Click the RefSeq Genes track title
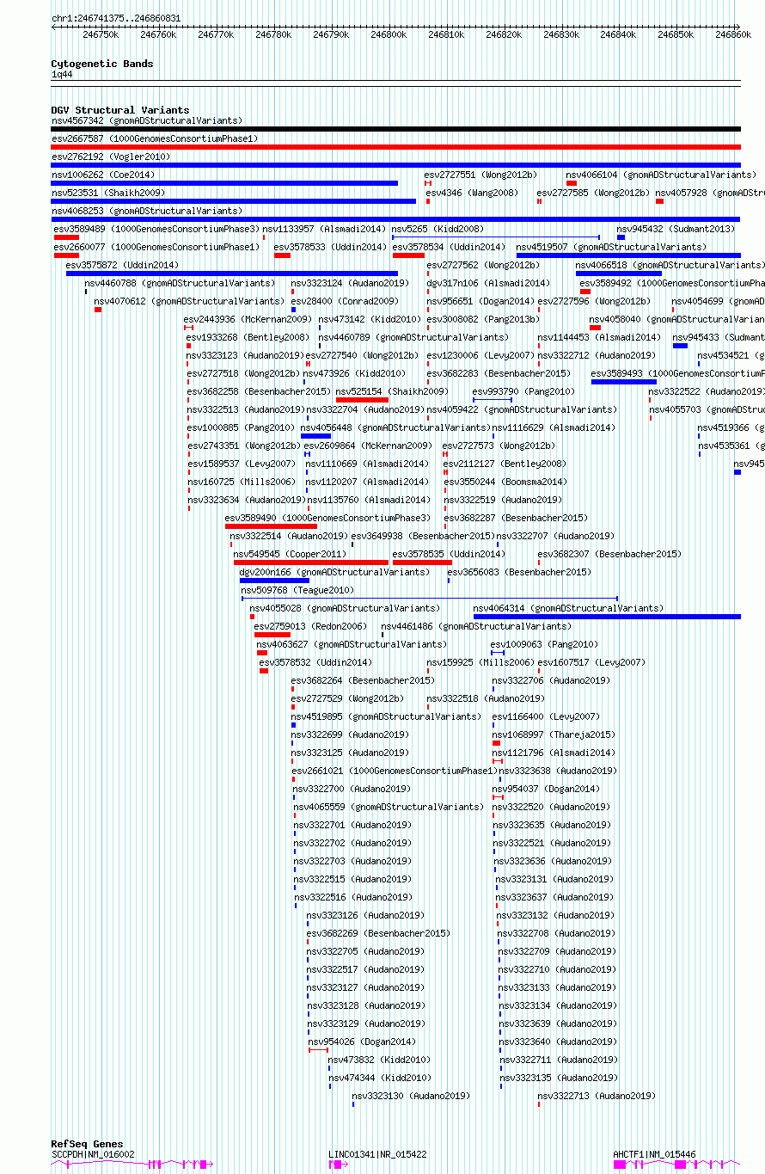 tap(87, 1144)
